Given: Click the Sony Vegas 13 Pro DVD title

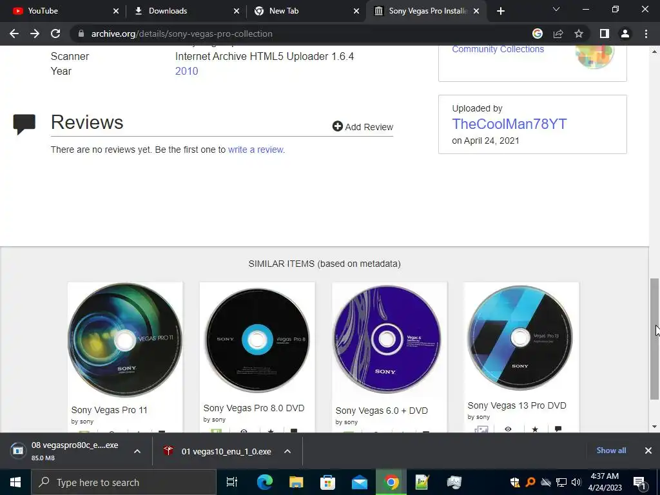Looking at the screenshot, I should [x=517, y=406].
